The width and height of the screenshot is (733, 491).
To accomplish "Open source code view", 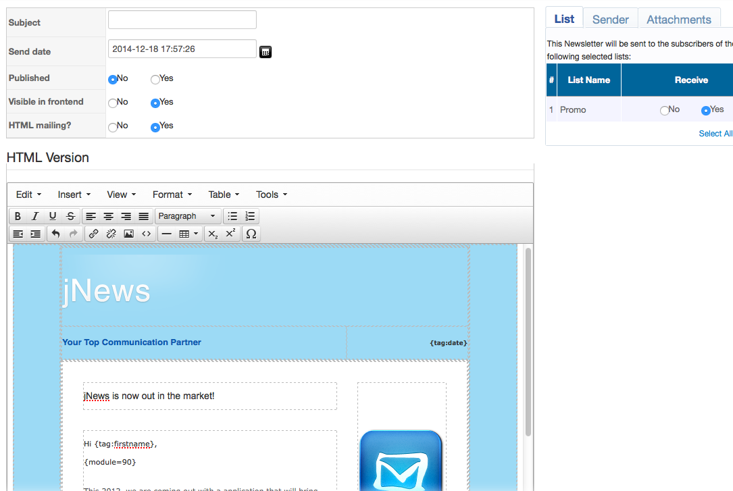I will click(147, 234).
